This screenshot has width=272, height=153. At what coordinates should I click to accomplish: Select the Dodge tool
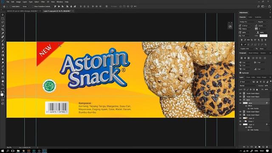pos(3,62)
